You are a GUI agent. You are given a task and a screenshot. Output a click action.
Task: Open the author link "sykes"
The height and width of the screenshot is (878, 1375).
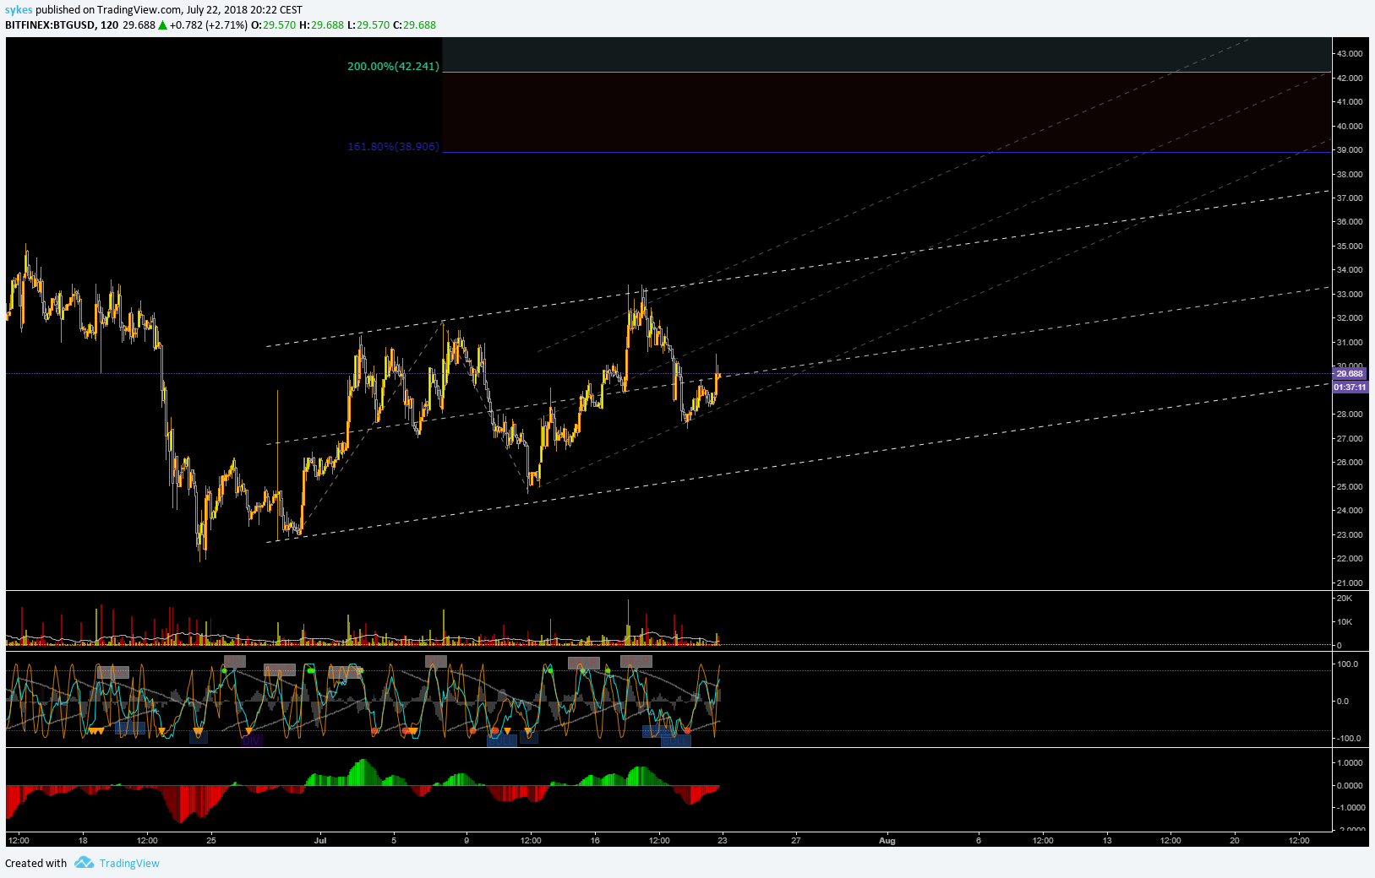click(19, 10)
